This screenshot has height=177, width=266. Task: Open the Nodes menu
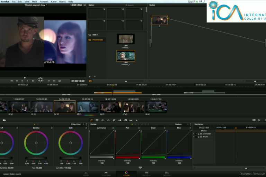[x=62, y=1]
